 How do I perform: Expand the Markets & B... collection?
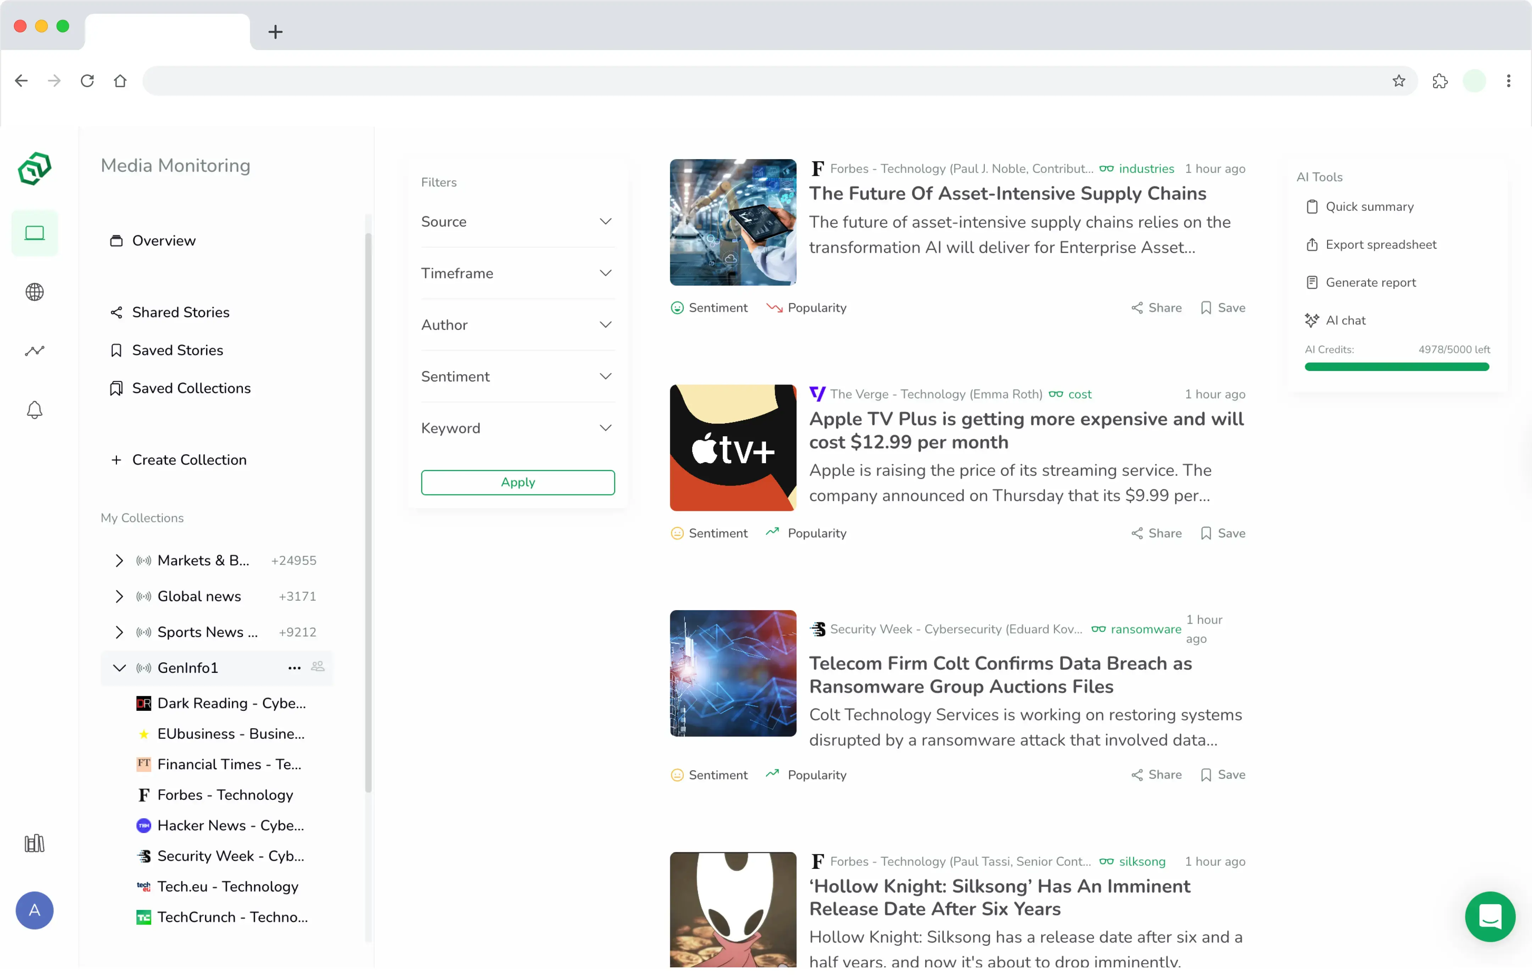tap(118, 560)
